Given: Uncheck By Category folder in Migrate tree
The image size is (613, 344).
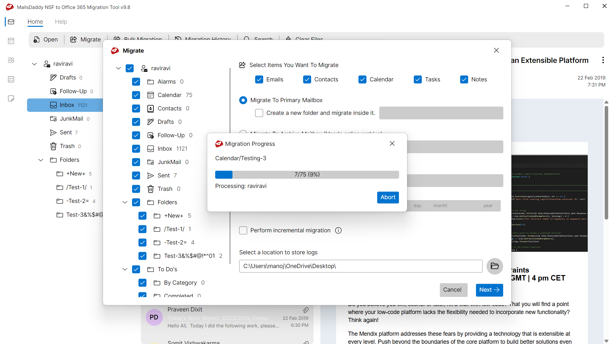Looking at the screenshot, I should click(x=142, y=283).
